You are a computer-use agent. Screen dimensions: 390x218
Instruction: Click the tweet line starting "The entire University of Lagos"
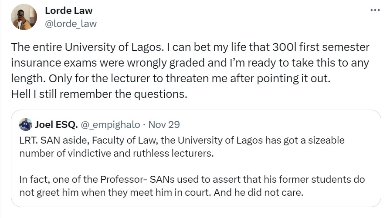tap(190, 47)
